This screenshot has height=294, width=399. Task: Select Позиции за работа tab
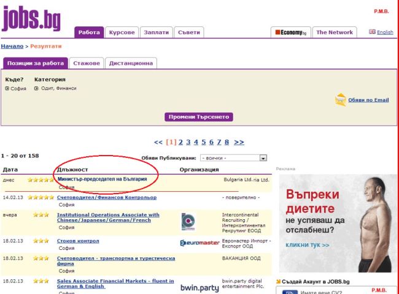(36, 63)
